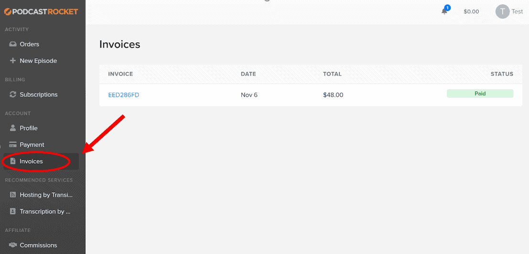Click the Invoices document icon
Screen dimensions: 529x254
[x=13, y=162]
